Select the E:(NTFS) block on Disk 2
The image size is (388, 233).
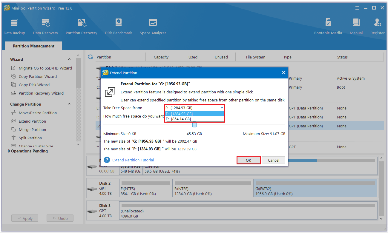tap(146, 188)
